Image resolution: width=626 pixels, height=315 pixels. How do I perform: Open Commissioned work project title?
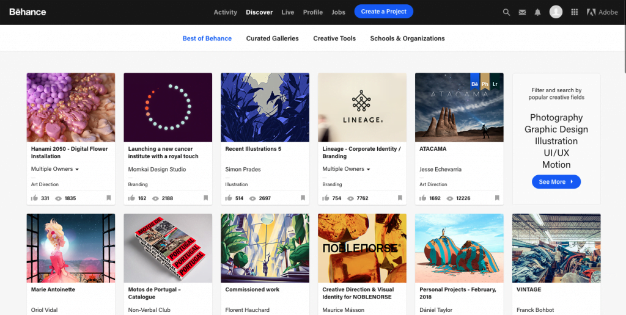(252, 289)
